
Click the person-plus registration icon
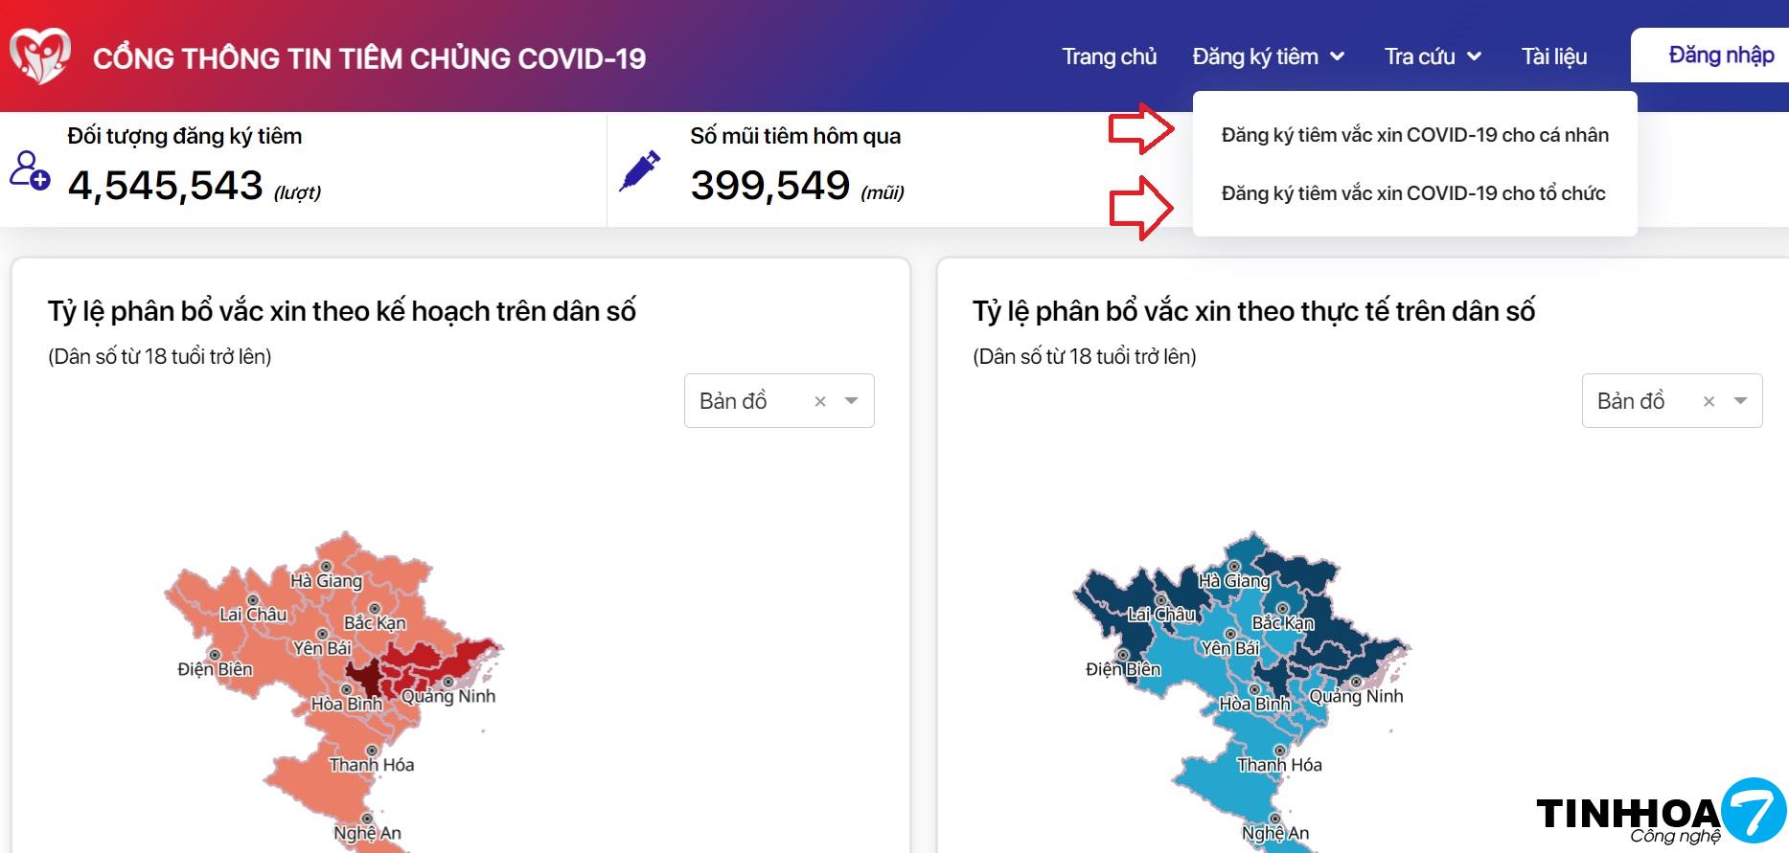(x=30, y=170)
